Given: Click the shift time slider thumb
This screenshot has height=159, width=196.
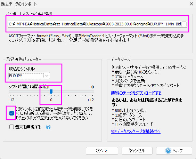Looking at the screenshot, I should [x=51, y=91].
